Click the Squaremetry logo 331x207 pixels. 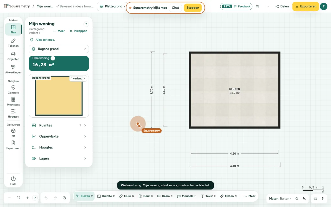[x=17, y=6]
